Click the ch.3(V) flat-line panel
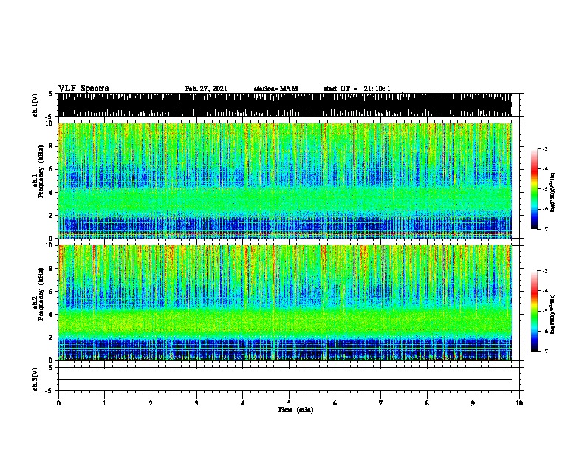585x452 pixels. [x=289, y=379]
